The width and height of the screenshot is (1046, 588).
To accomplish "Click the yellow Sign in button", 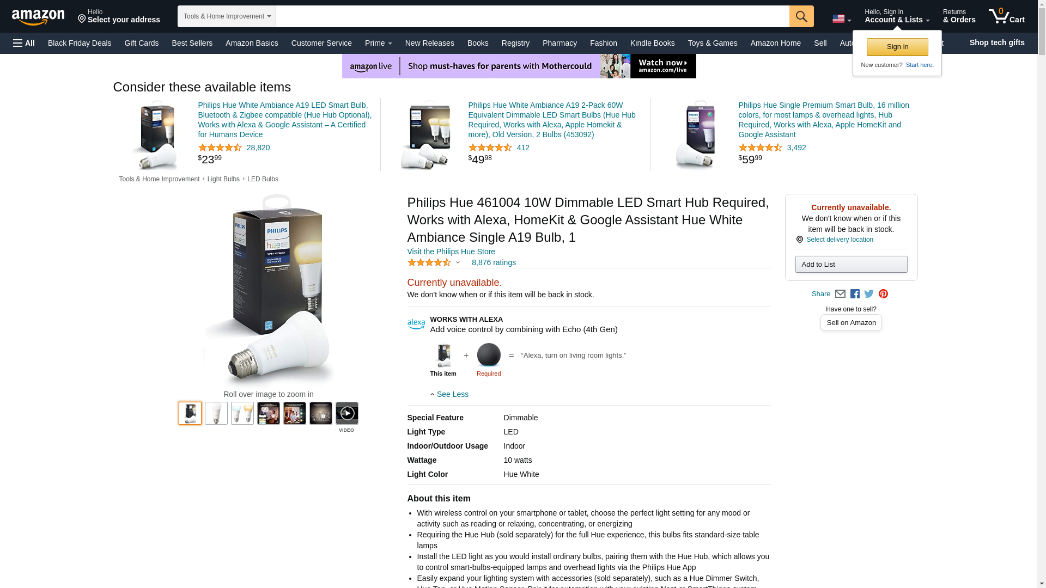I will tap(897, 47).
